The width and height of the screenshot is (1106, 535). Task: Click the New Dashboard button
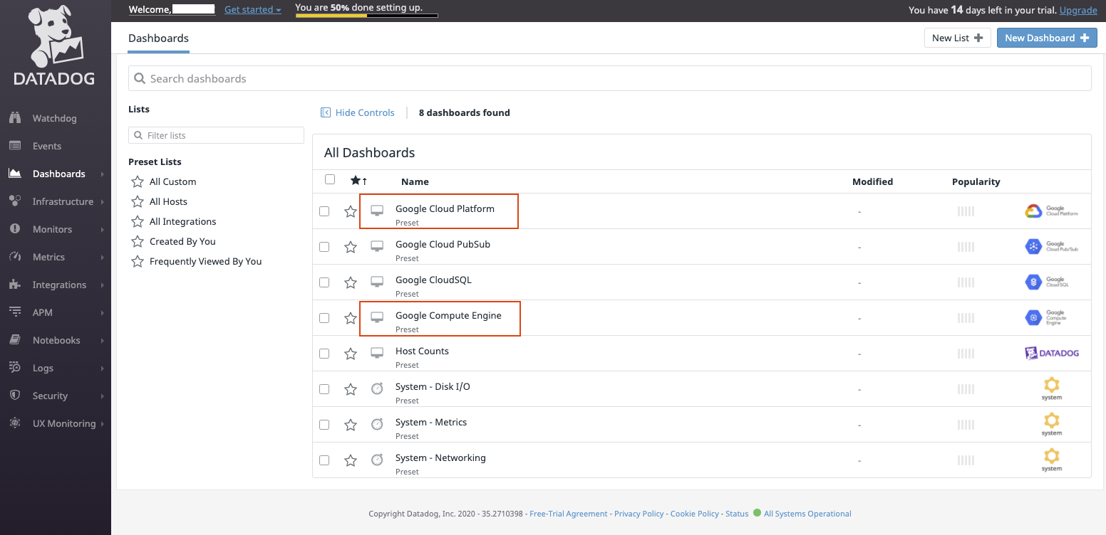1046,37
